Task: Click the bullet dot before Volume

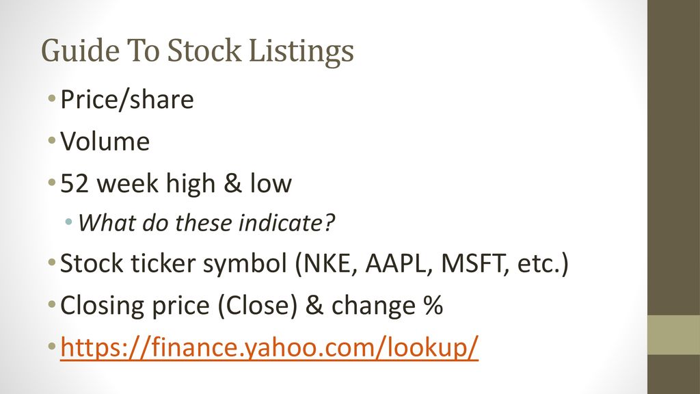Action: (52, 141)
